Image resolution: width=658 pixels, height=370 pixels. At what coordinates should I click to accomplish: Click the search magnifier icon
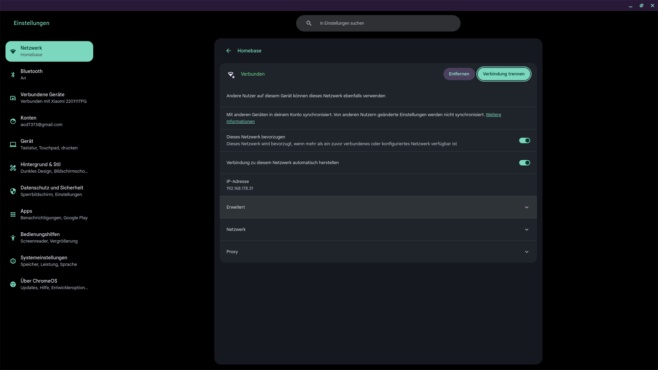pos(309,23)
